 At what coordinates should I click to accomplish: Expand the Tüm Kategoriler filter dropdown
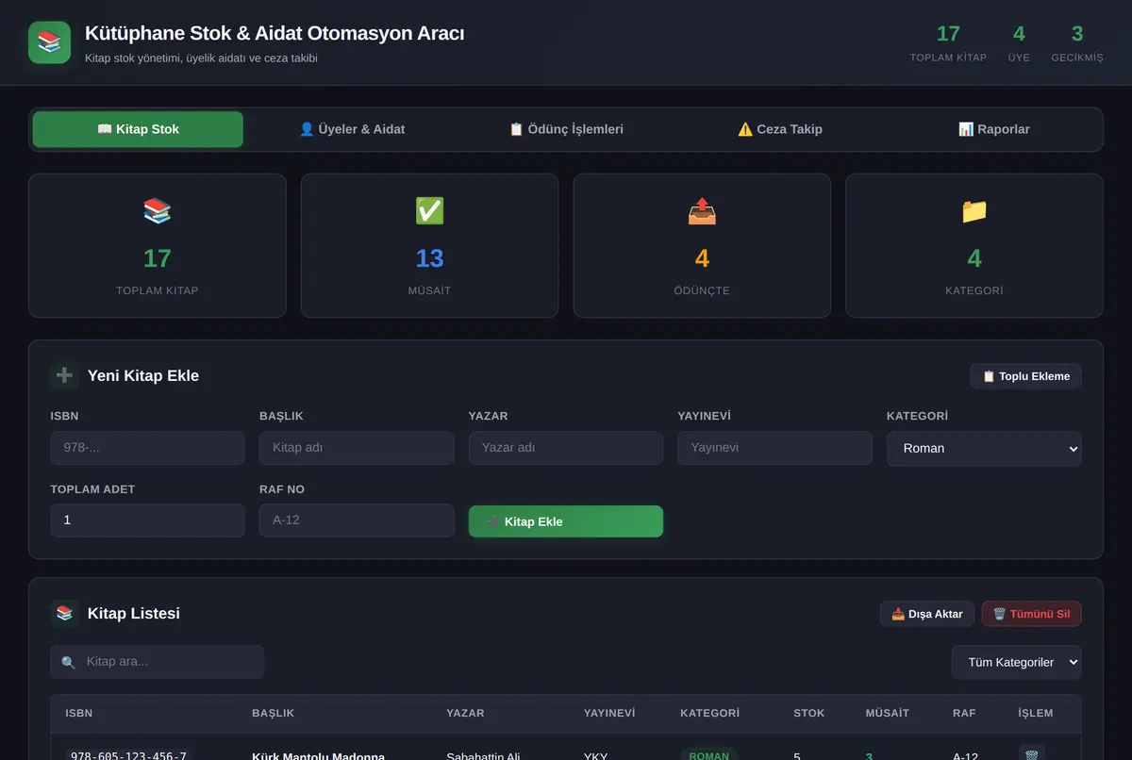pos(1016,662)
